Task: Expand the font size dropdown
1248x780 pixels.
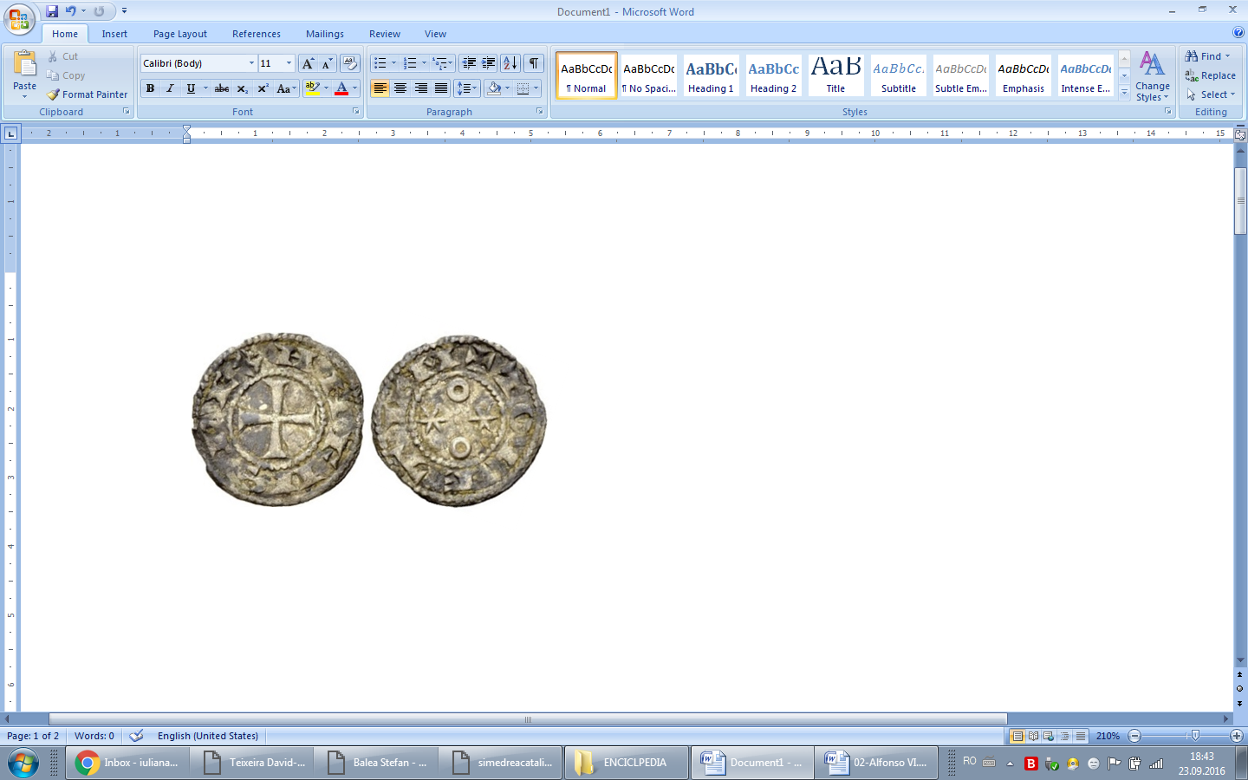Action: tap(289, 63)
